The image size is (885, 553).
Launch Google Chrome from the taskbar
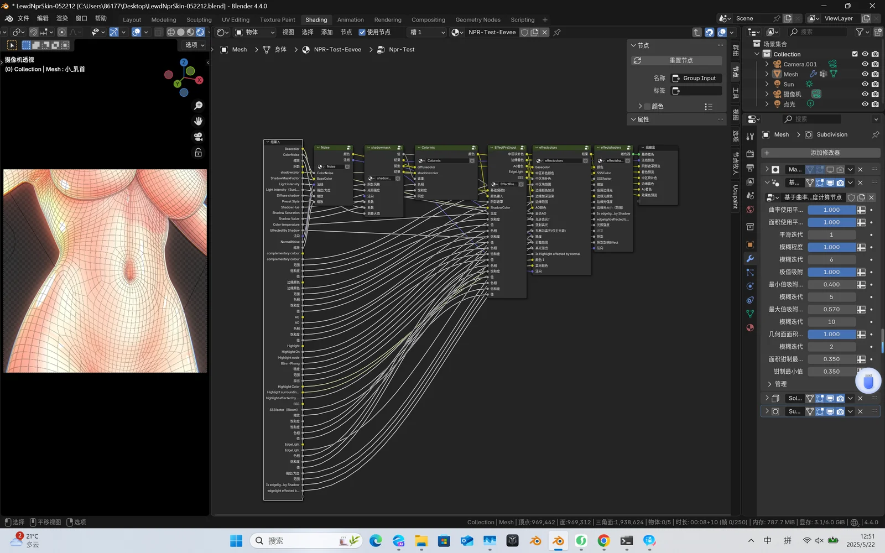coord(603,541)
